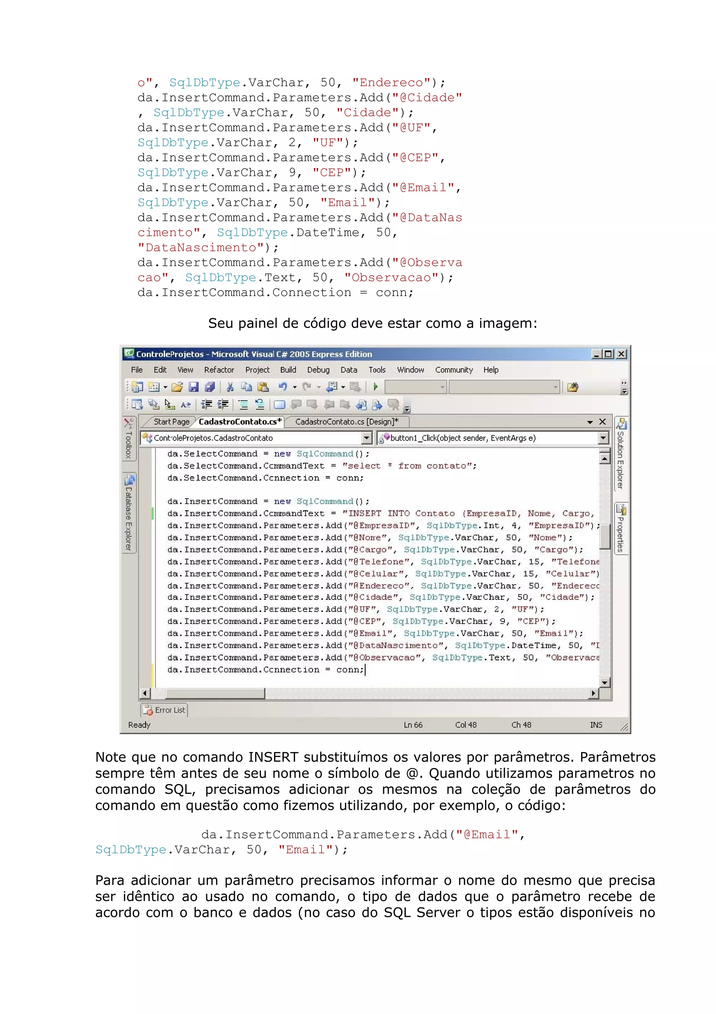Open the Debug menu
Image resolution: width=716 pixels, height=1014 pixels.
pyautogui.click(x=318, y=370)
